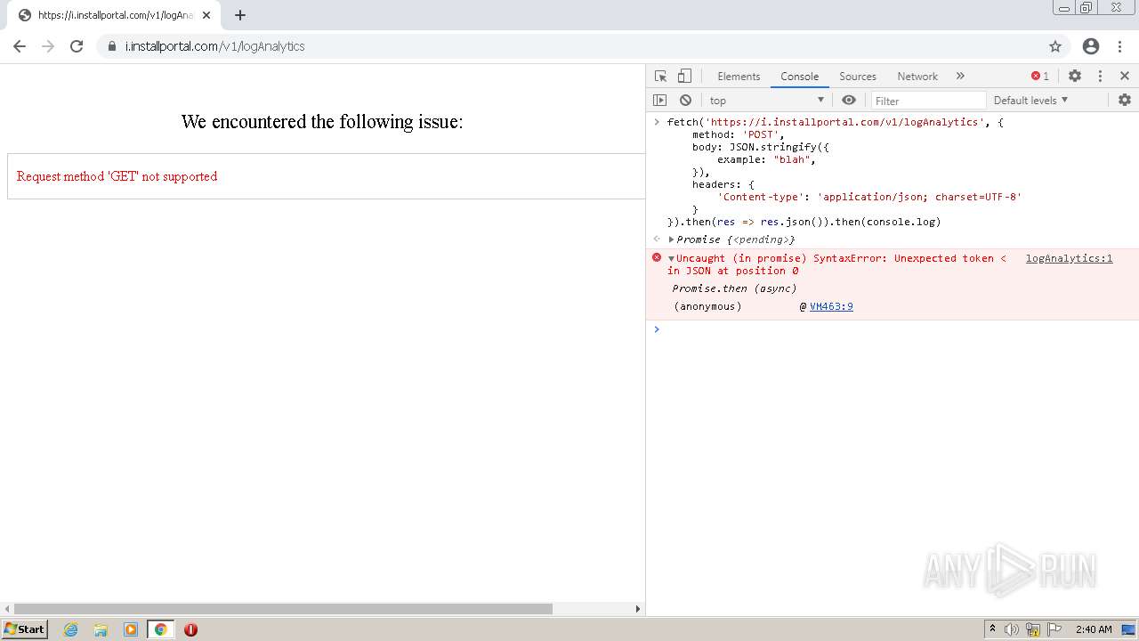Viewport: 1139px width, 641px height.
Task: Open a new browser tab
Action: [x=240, y=15]
